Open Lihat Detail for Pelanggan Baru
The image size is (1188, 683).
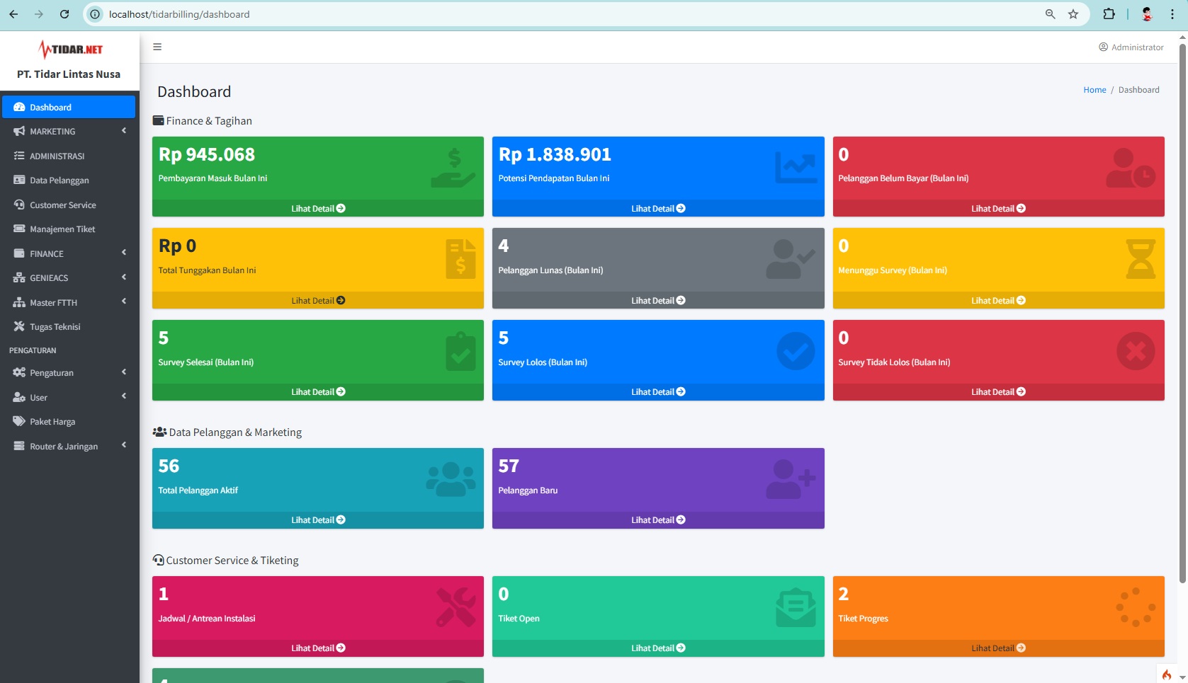pyautogui.click(x=658, y=520)
